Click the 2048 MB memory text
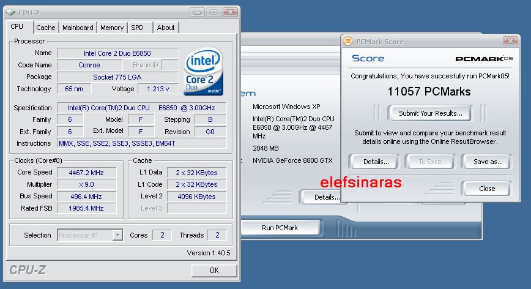The height and width of the screenshot is (289, 531). pyautogui.click(x=266, y=148)
